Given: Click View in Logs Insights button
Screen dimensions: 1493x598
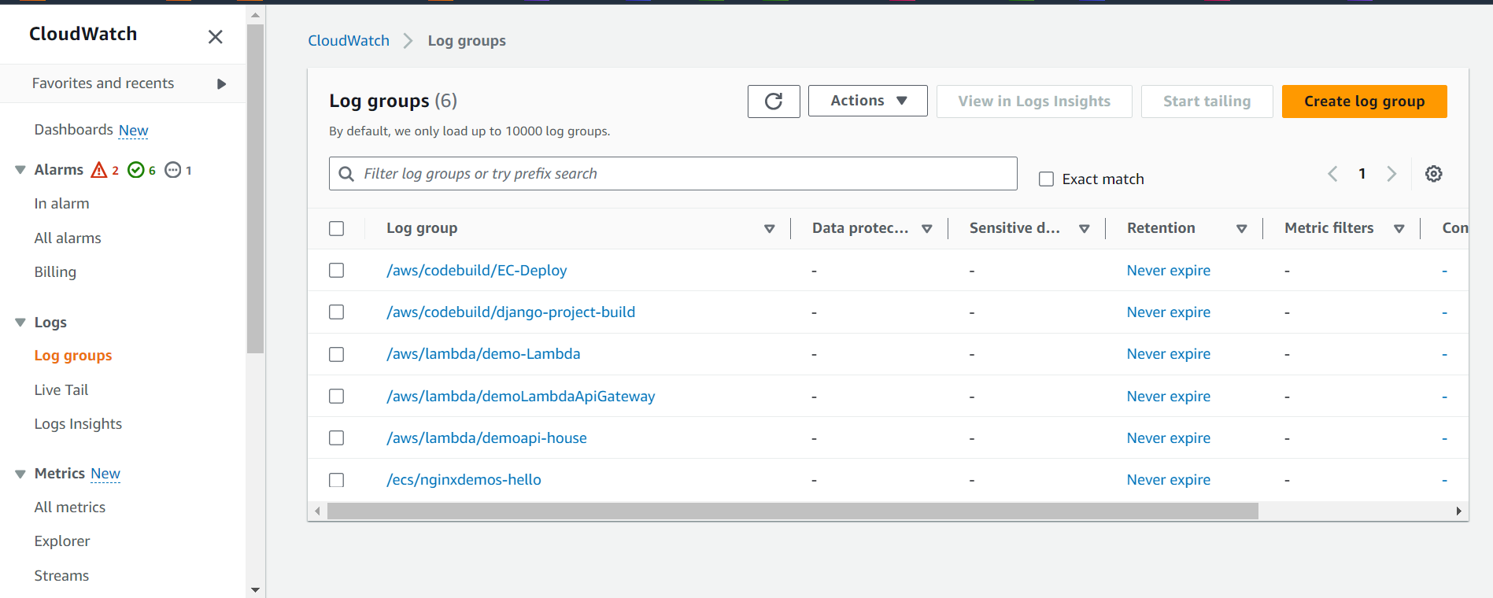Looking at the screenshot, I should [x=1034, y=102].
